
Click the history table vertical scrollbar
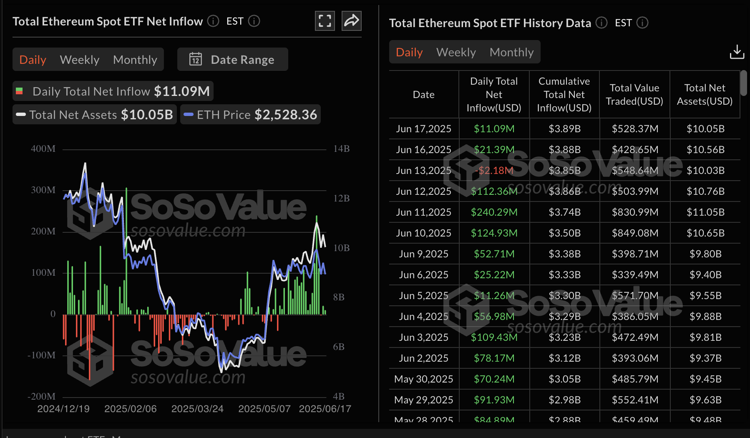click(x=743, y=83)
